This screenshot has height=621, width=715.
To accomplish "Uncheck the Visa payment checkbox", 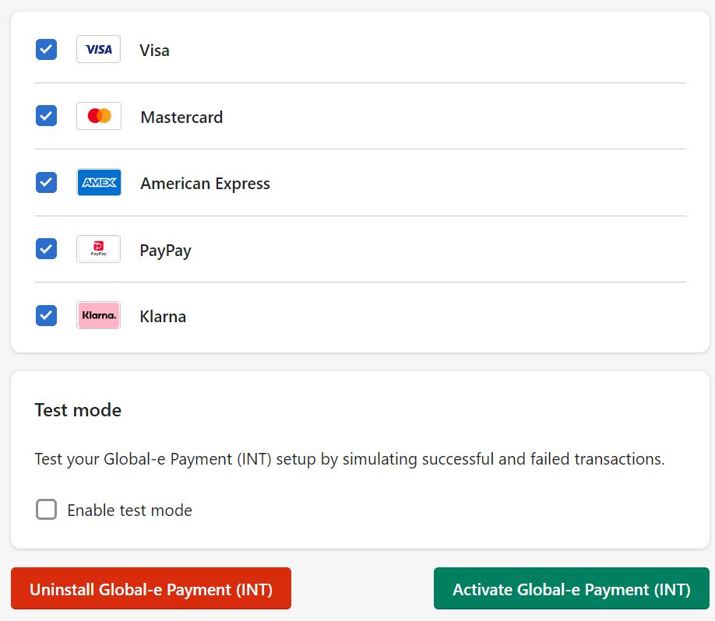I will 46,49.
